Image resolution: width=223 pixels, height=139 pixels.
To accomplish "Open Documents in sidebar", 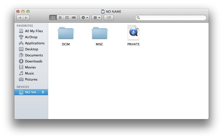I will click(31, 55).
